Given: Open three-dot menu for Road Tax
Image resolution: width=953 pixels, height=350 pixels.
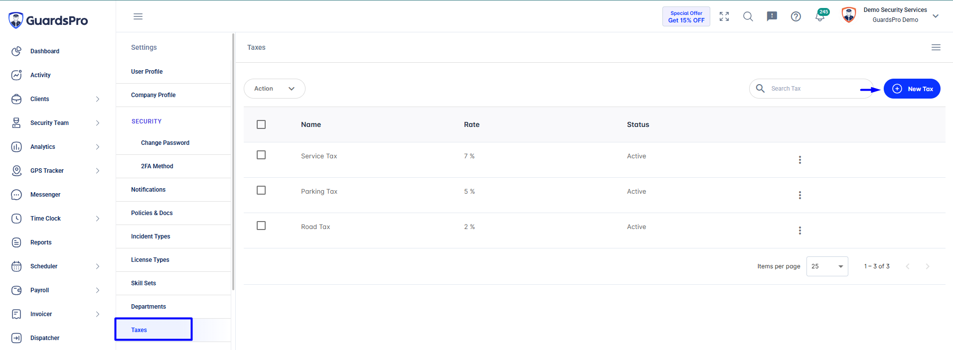Looking at the screenshot, I should click(x=800, y=231).
